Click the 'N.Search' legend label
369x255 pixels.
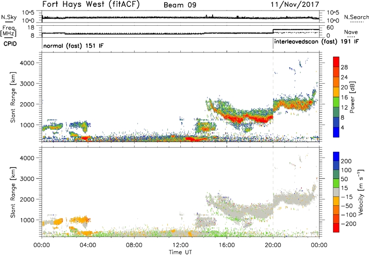356,17
